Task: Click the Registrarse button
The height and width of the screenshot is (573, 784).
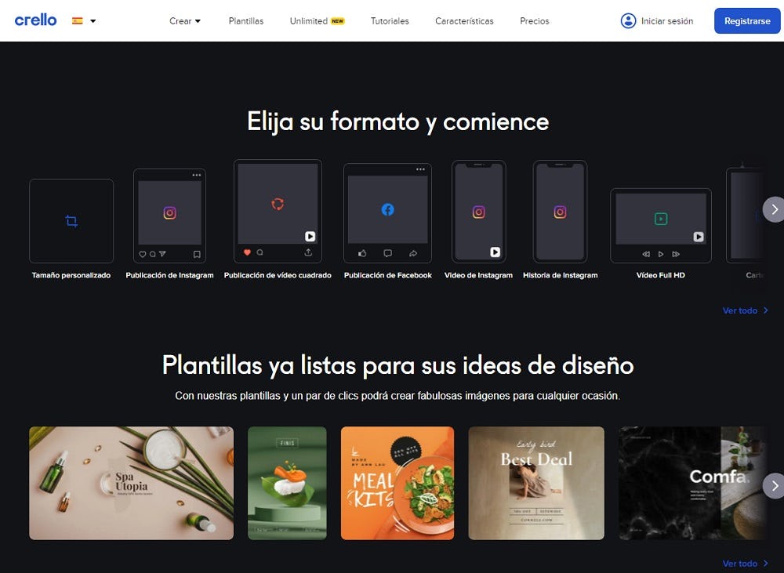Action: tap(746, 21)
